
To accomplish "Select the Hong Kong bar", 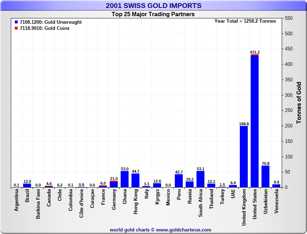I will (x=135, y=180).
